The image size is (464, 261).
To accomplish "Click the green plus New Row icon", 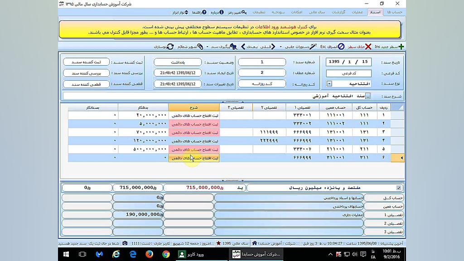I will (x=401, y=47).
